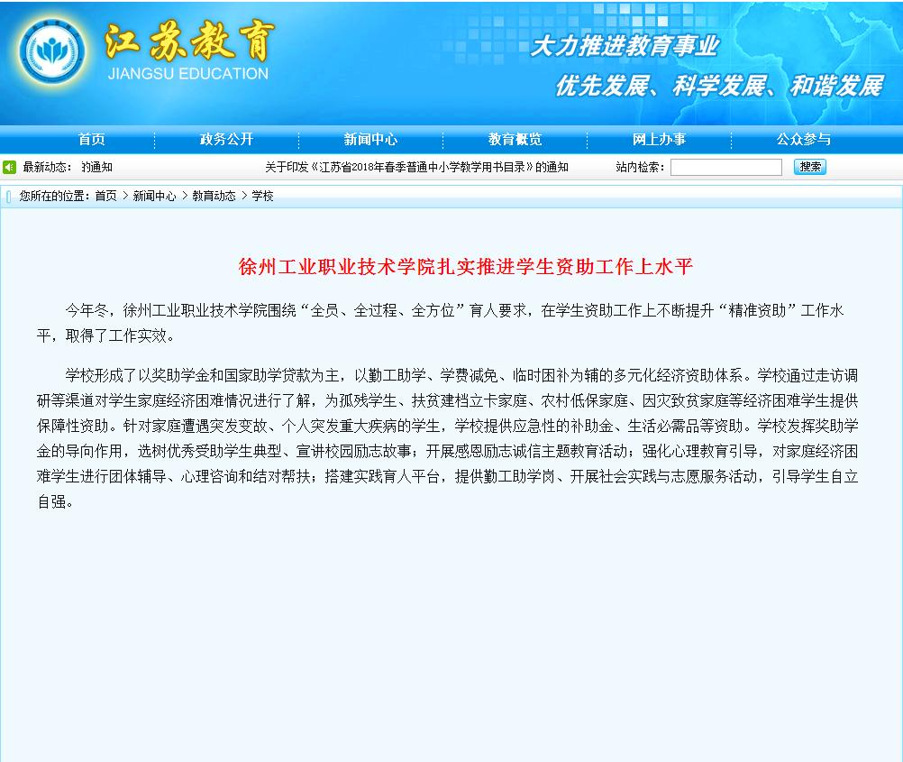Click the 大力推进教育事业 banner slogan
The height and width of the screenshot is (762, 903).
(x=624, y=46)
